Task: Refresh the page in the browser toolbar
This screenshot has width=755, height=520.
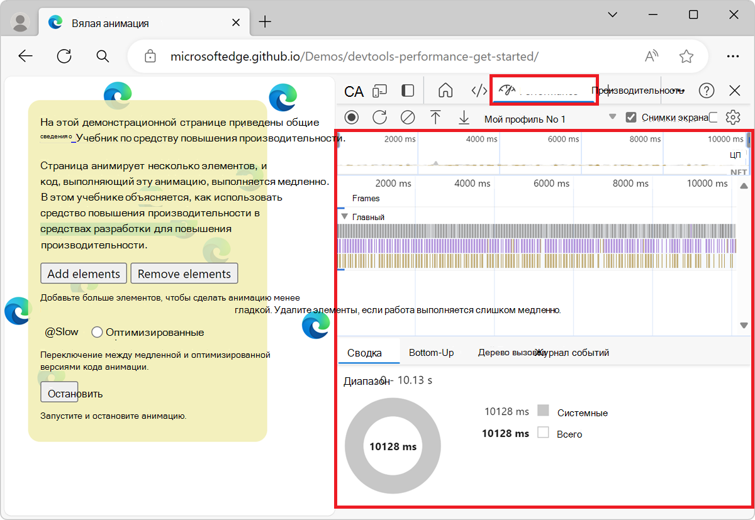Action: coord(64,56)
